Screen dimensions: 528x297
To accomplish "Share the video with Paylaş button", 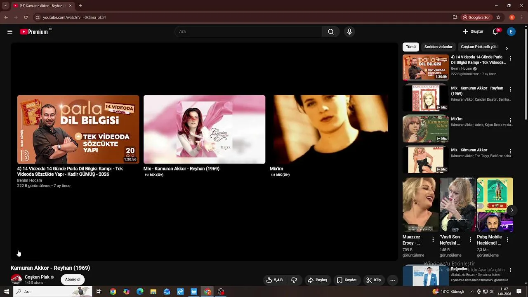I will pyautogui.click(x=317, y=280).
